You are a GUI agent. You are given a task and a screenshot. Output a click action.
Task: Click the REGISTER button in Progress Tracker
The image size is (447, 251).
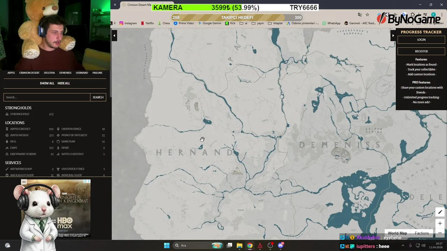(x=421, y=51)
